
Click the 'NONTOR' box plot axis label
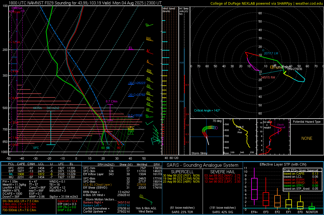coord(312,212)
